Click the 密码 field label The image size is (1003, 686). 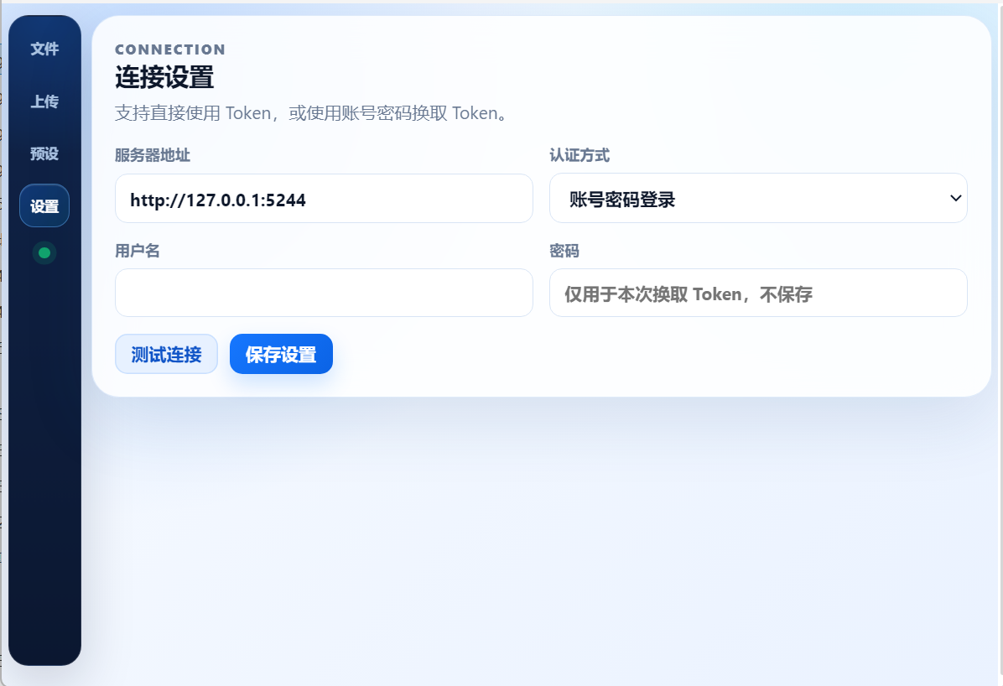point(564,251)
